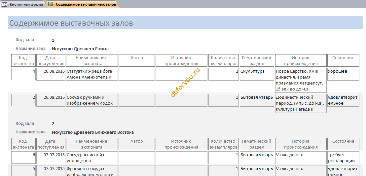Click empty Автор field for exhibit 4

137,74
